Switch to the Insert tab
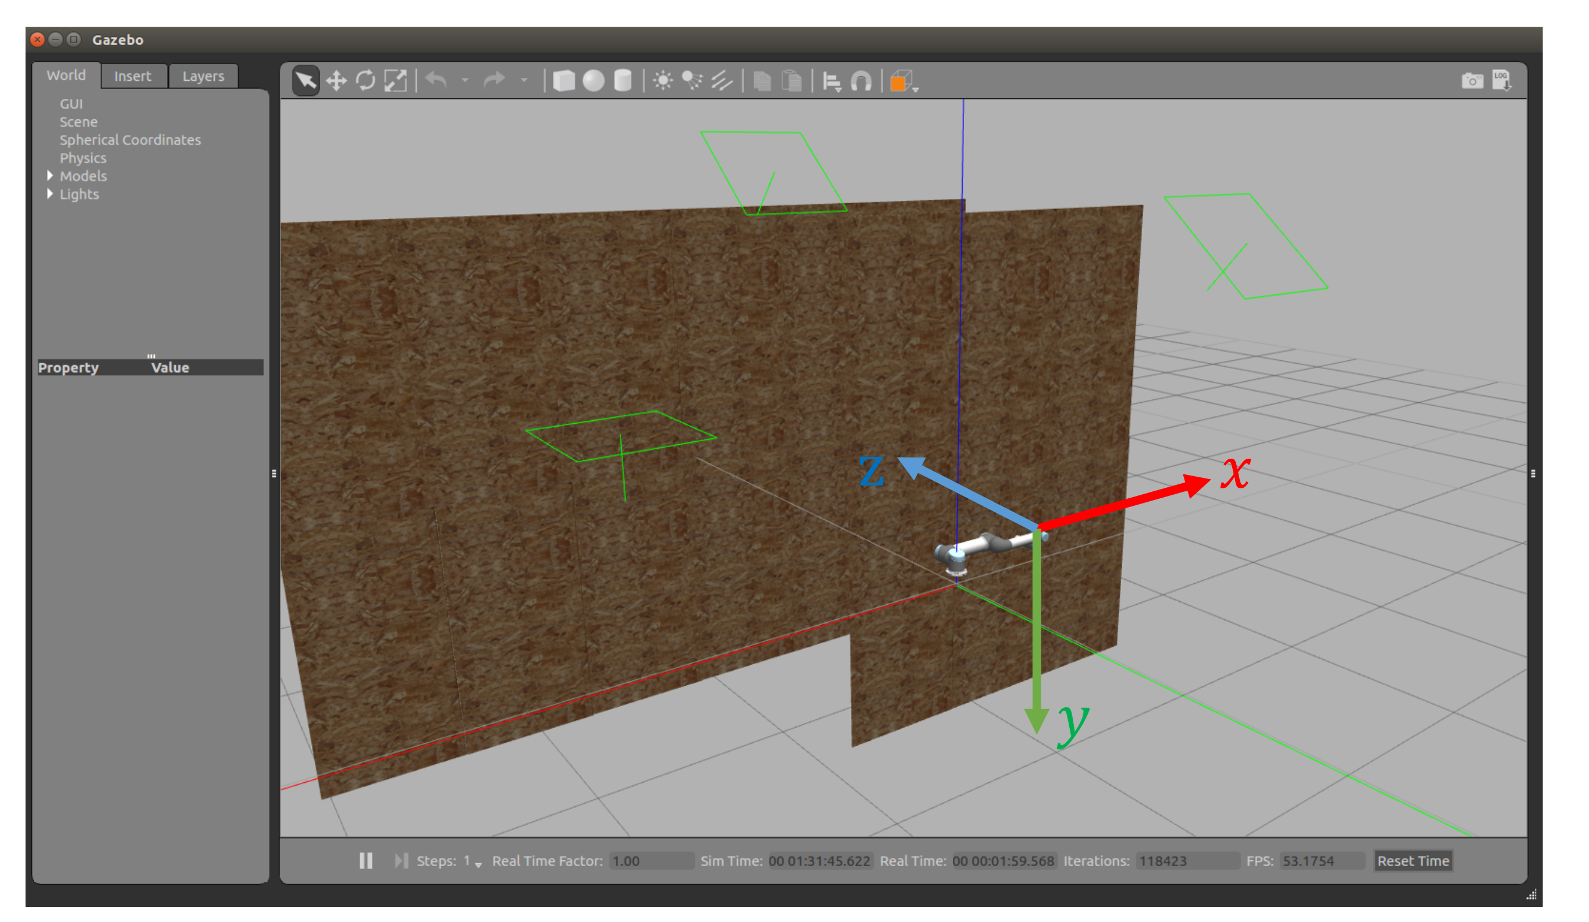The width and height of the screenshot is (1589, 922). pyautogui.click(x=133, y=76)
